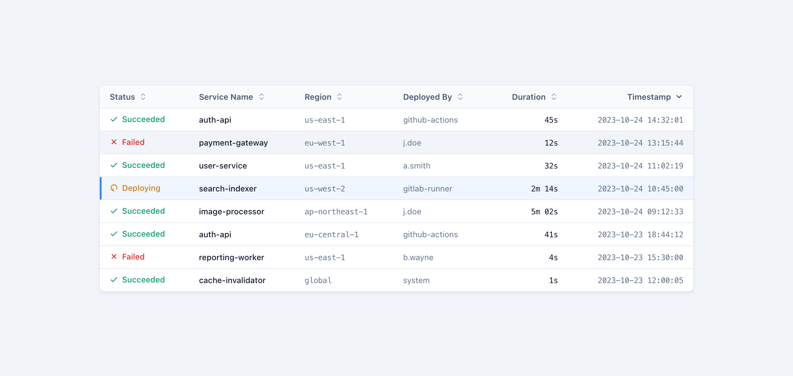Click the red X icon for reporting-worker
The height and width of the screenshot is (376, 793).
tap(114, 257)
